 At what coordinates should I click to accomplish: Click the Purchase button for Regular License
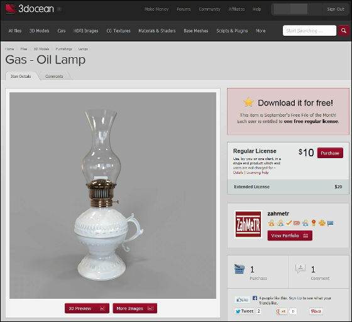(330, 153)
